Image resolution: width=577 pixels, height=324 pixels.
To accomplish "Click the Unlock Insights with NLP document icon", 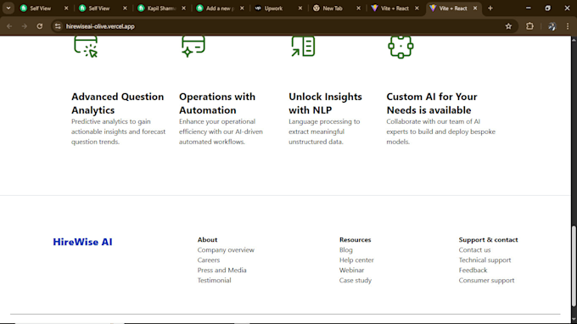I will [303, 47].
